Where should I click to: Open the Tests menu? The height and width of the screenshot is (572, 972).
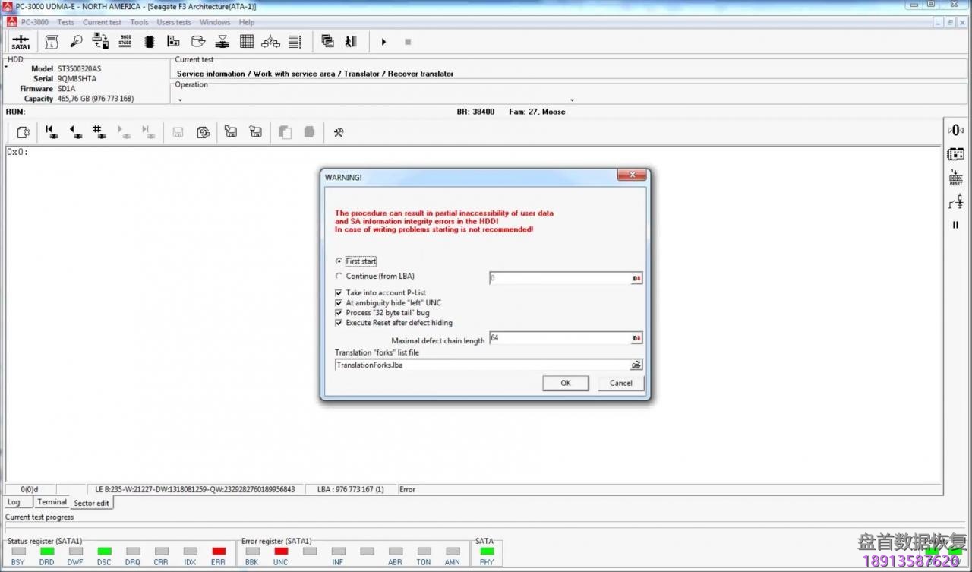coord(65,22)
